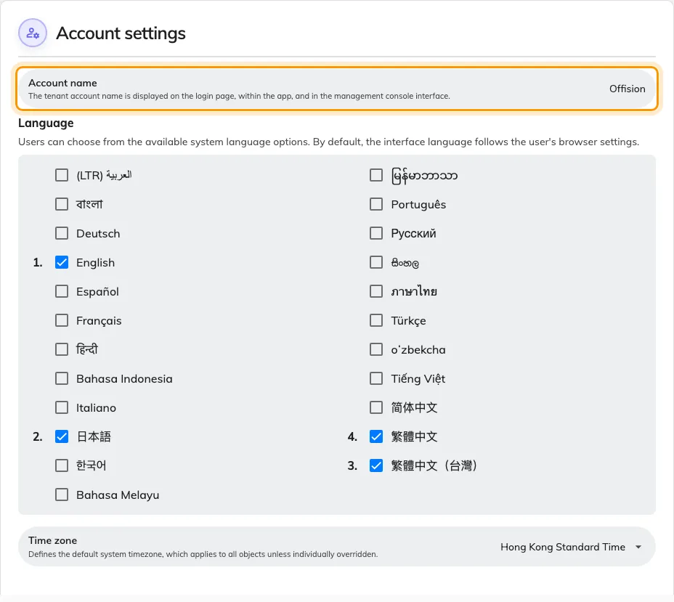Uncheck the 繁體中文 checkbox

376,436
